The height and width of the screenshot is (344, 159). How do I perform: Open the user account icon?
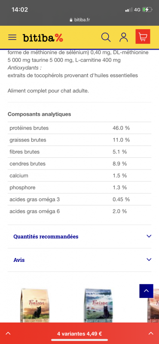pyautogui.click(x=124, y=37)
